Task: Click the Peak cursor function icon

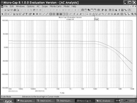Action: 93,14
